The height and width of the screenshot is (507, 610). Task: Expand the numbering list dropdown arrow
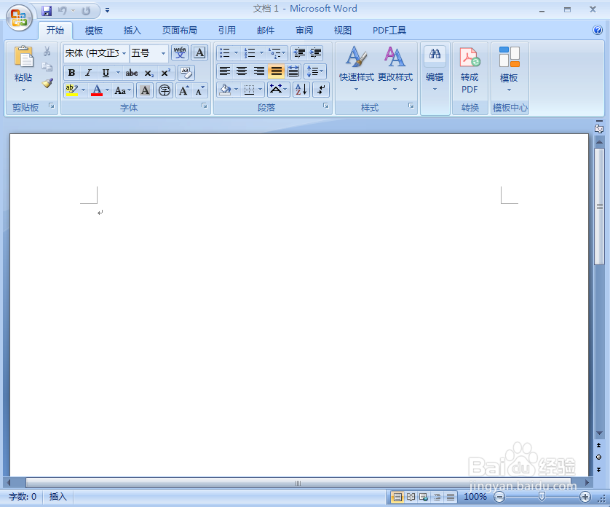261,52
